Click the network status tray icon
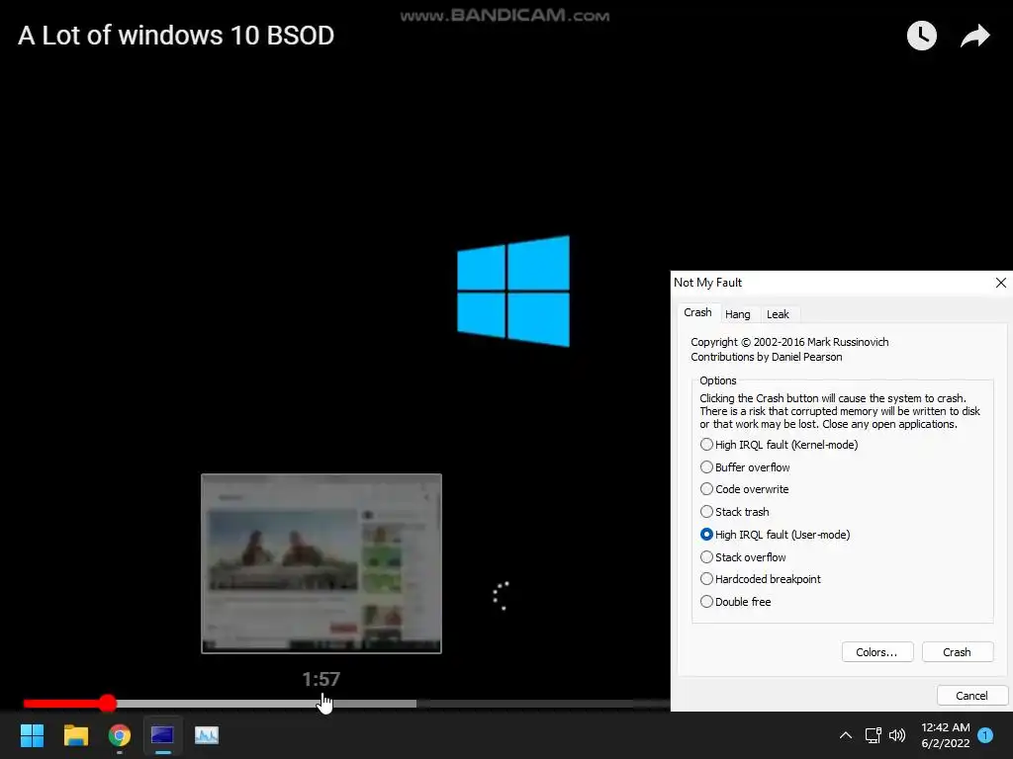1013x759 pixels. pyautogui.click(x=873, y=735)
